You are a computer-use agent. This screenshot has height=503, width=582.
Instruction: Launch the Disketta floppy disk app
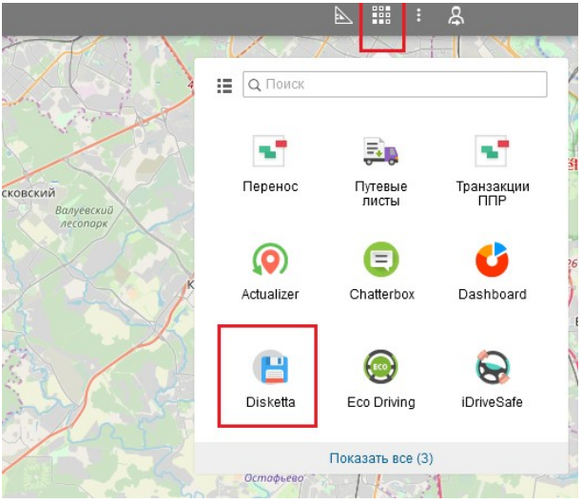point(268,378)
